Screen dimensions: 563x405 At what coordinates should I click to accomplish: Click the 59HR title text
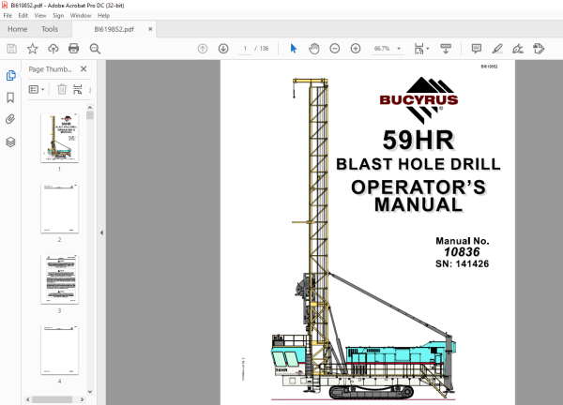418,141
